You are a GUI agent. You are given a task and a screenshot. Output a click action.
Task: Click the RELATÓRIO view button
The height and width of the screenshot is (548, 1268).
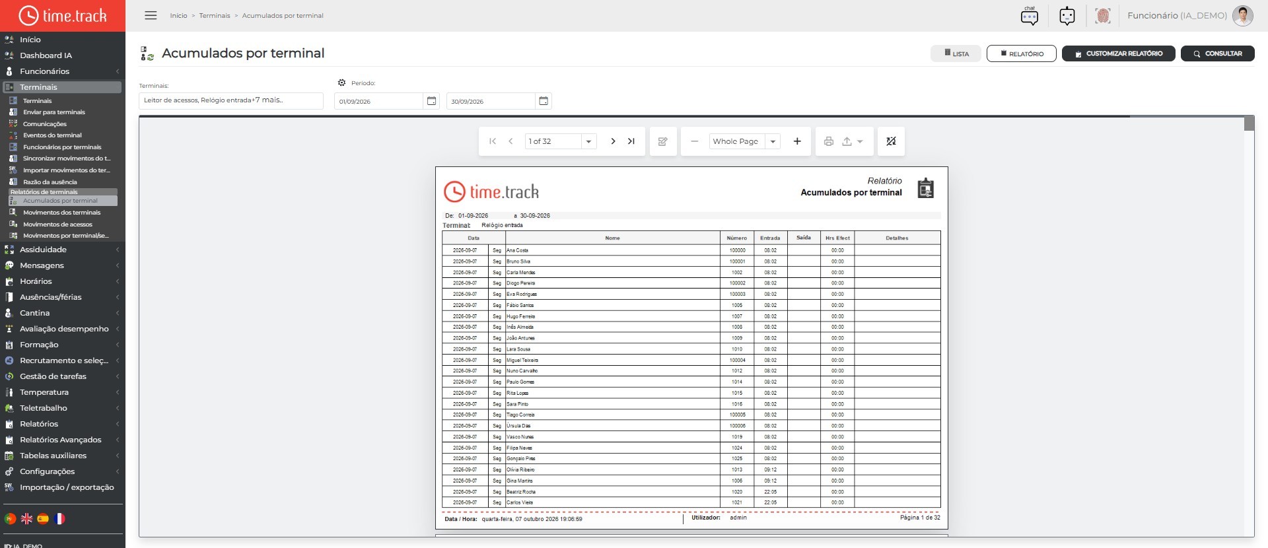click(x=1022, y=53)
